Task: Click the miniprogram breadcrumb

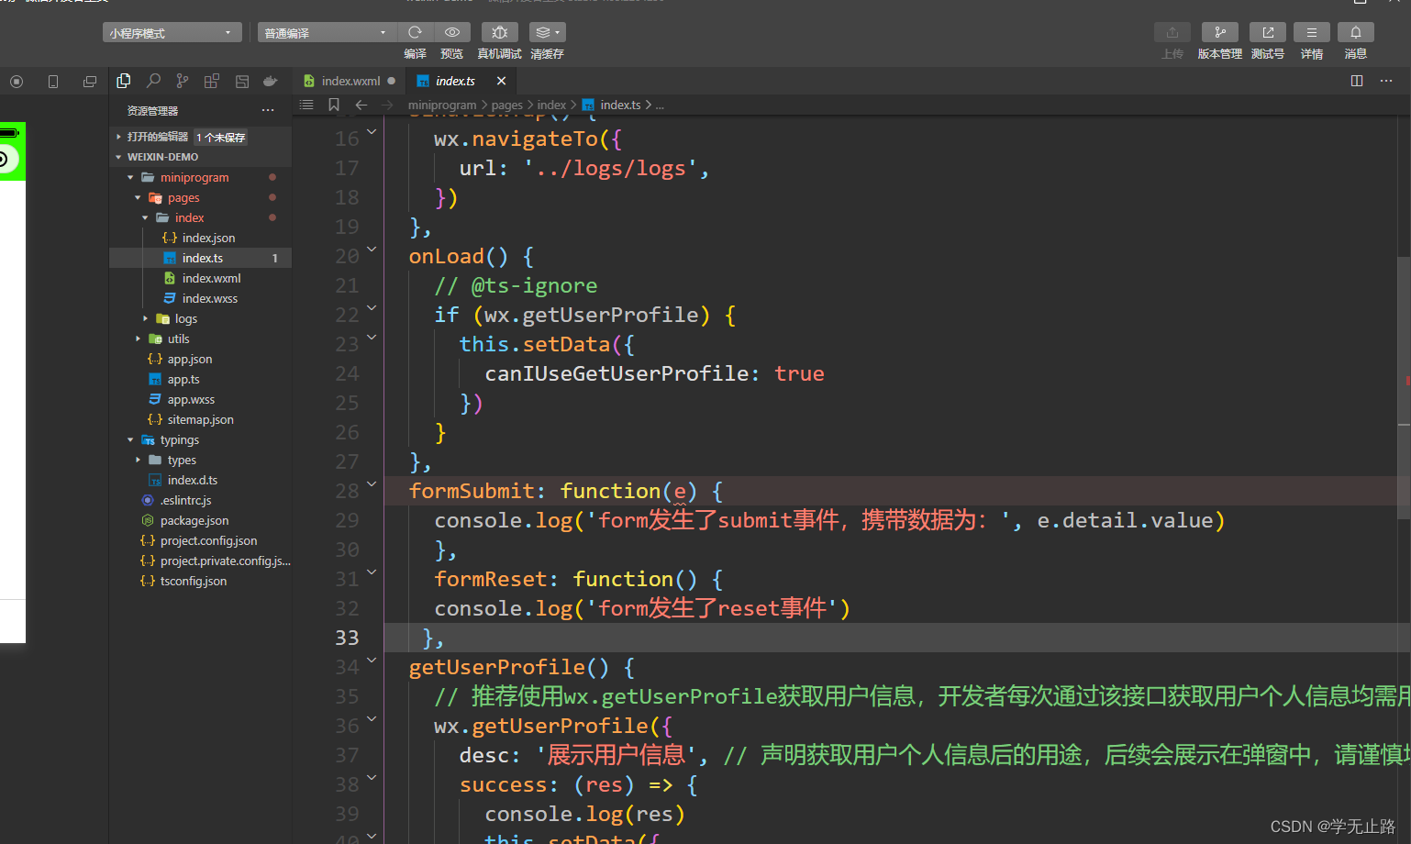Action: coord(442,105)
